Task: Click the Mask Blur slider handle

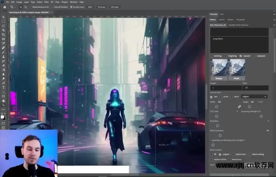Action: pos(217,126)
